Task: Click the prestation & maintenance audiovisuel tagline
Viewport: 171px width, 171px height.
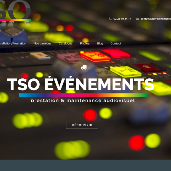Action: [x=83, y=100]
